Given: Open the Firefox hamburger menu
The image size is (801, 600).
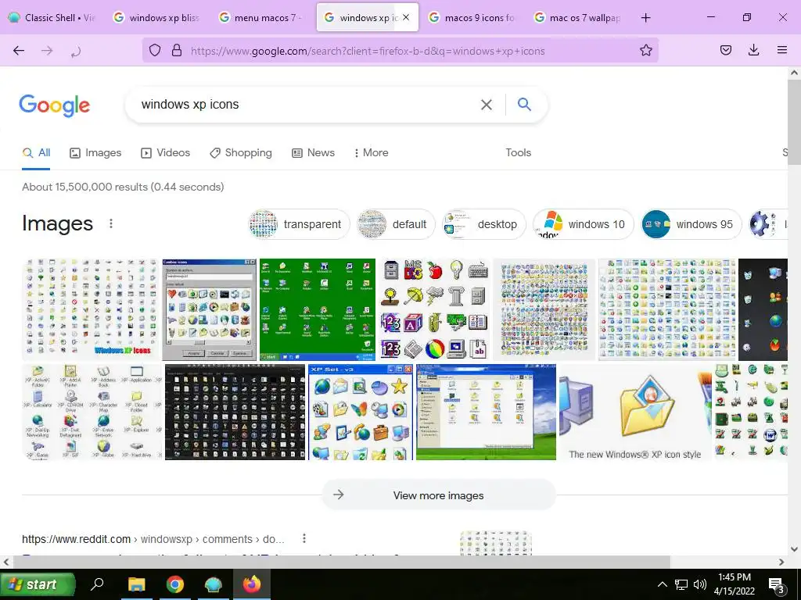Looking at the screenshot, I should pyautogui.click(x=782, y=50).
